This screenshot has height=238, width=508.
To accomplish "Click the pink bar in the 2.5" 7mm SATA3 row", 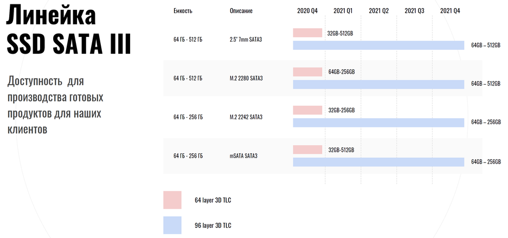I will click(x=307, y=33).
